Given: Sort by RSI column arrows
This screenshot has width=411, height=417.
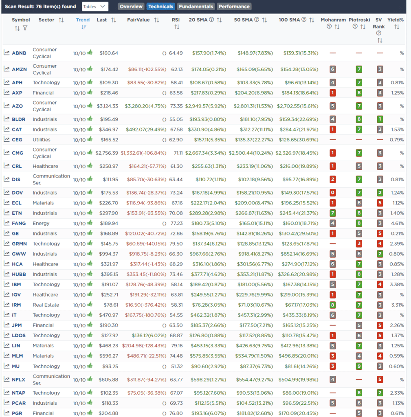Looking at the screenshot, I should click(x=177, y=27).
